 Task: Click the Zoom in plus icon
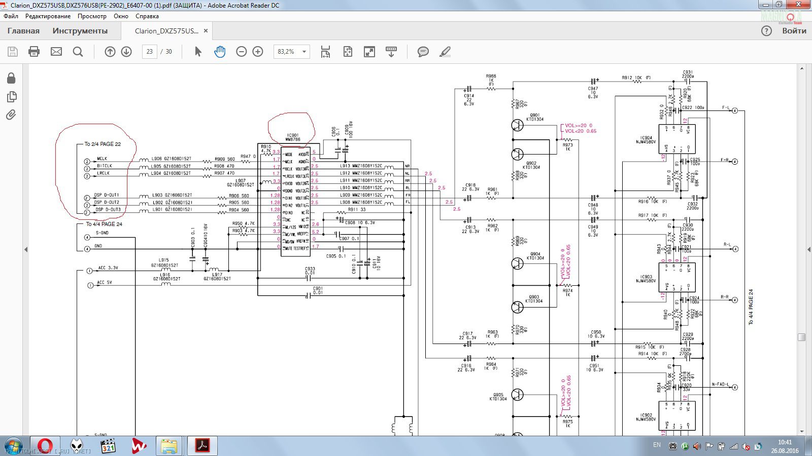tap(258, 52)
